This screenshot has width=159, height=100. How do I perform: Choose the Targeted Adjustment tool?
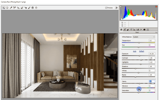18,8
